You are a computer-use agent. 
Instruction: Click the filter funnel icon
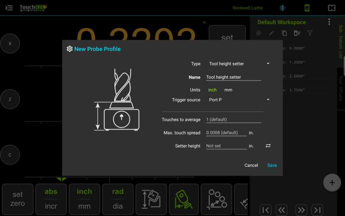tap(310, 33)
